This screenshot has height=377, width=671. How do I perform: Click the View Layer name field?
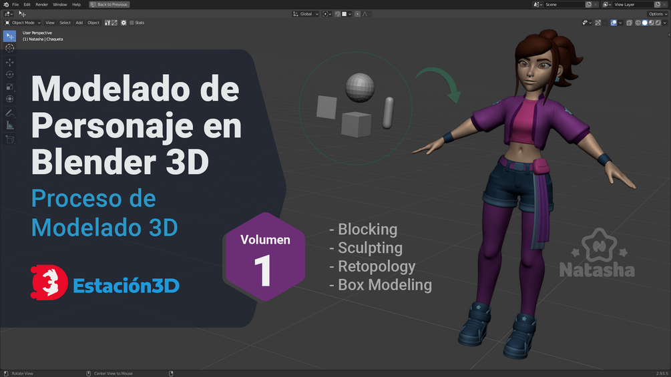click(x=633, y=4)
